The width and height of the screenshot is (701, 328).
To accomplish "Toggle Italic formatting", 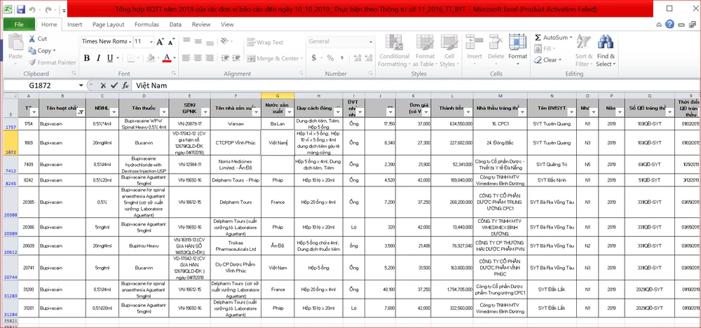I will click(x=97, y=57).
